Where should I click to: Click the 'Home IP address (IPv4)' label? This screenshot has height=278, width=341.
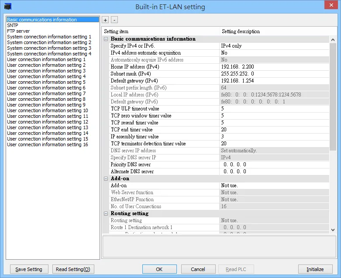(135, 67)
